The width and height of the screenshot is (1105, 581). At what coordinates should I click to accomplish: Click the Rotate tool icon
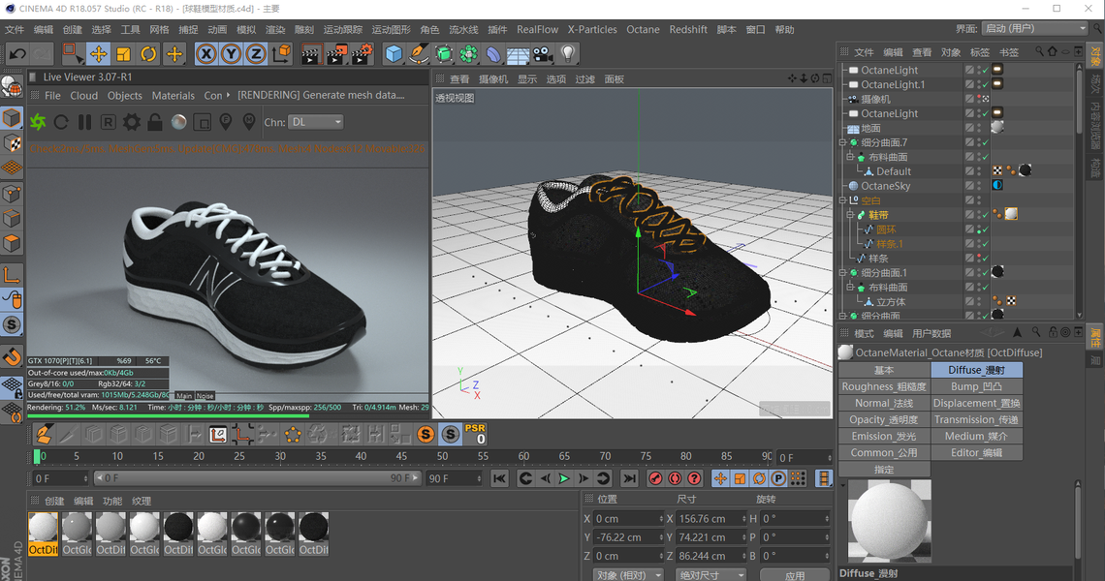point(148,53)
